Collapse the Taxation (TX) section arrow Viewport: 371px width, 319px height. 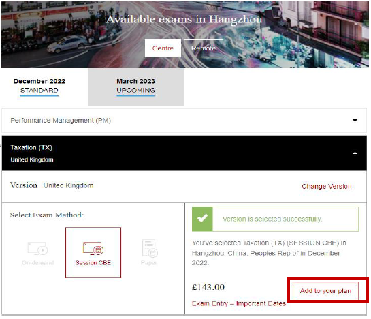tap(355, 153)
